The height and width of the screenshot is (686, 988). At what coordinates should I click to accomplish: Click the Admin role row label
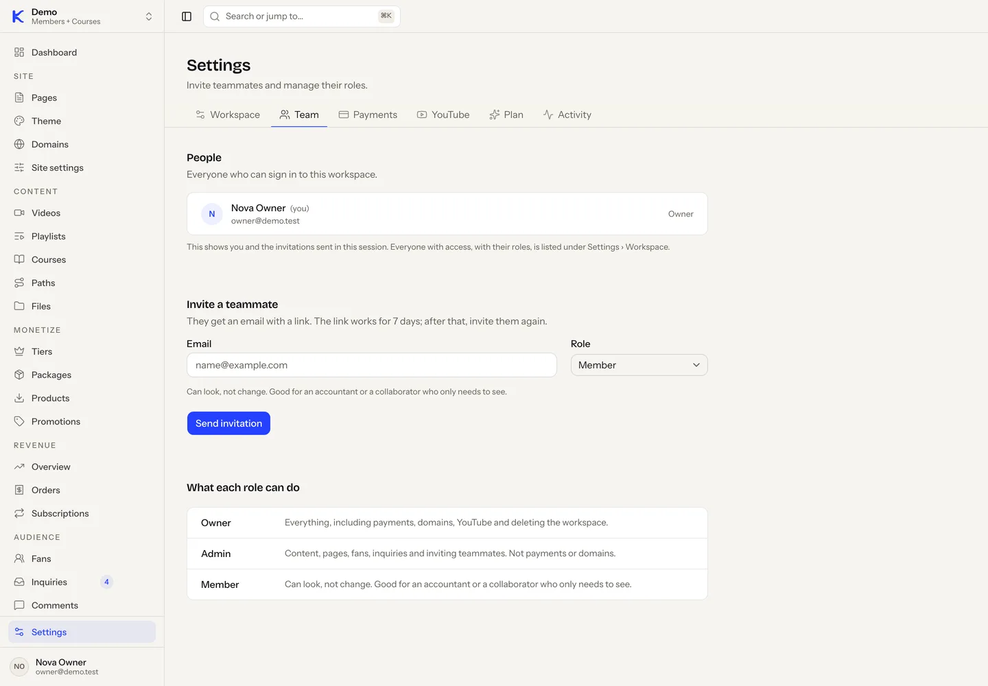216,554
